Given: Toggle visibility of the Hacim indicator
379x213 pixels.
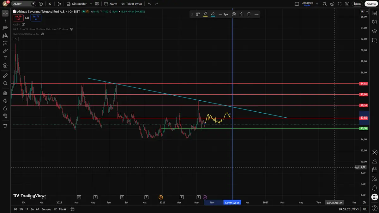Looking at the screenshot, I should click(24, 24).
